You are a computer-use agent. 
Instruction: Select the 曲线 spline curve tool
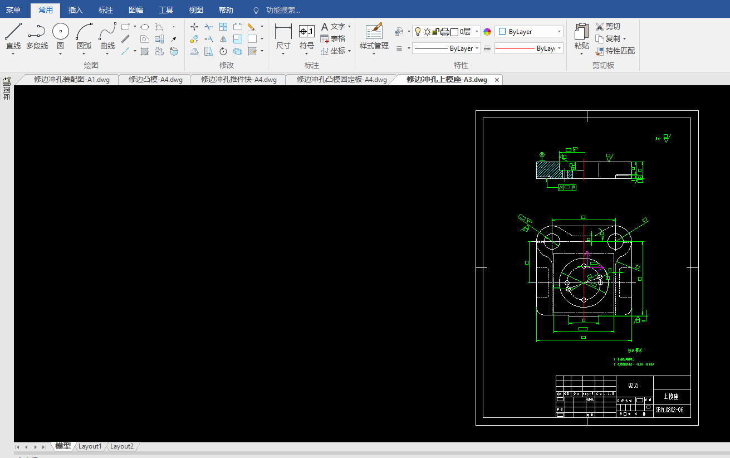click(x=107, y=36)
